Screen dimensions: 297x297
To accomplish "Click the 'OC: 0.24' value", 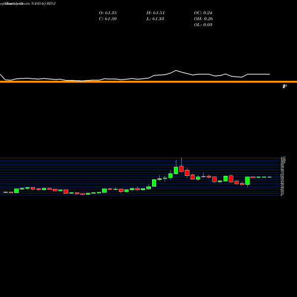I will (203, 13).
